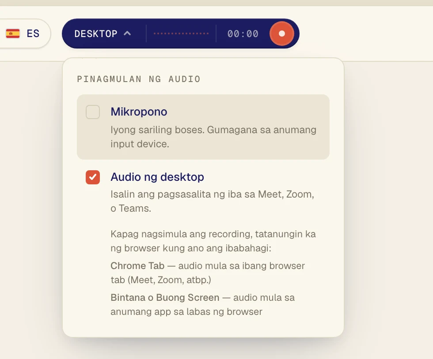Click the 'Kapag nagsimula ang recording' paragraph
The image size is (433, 359).
click(x=213, y=241)
